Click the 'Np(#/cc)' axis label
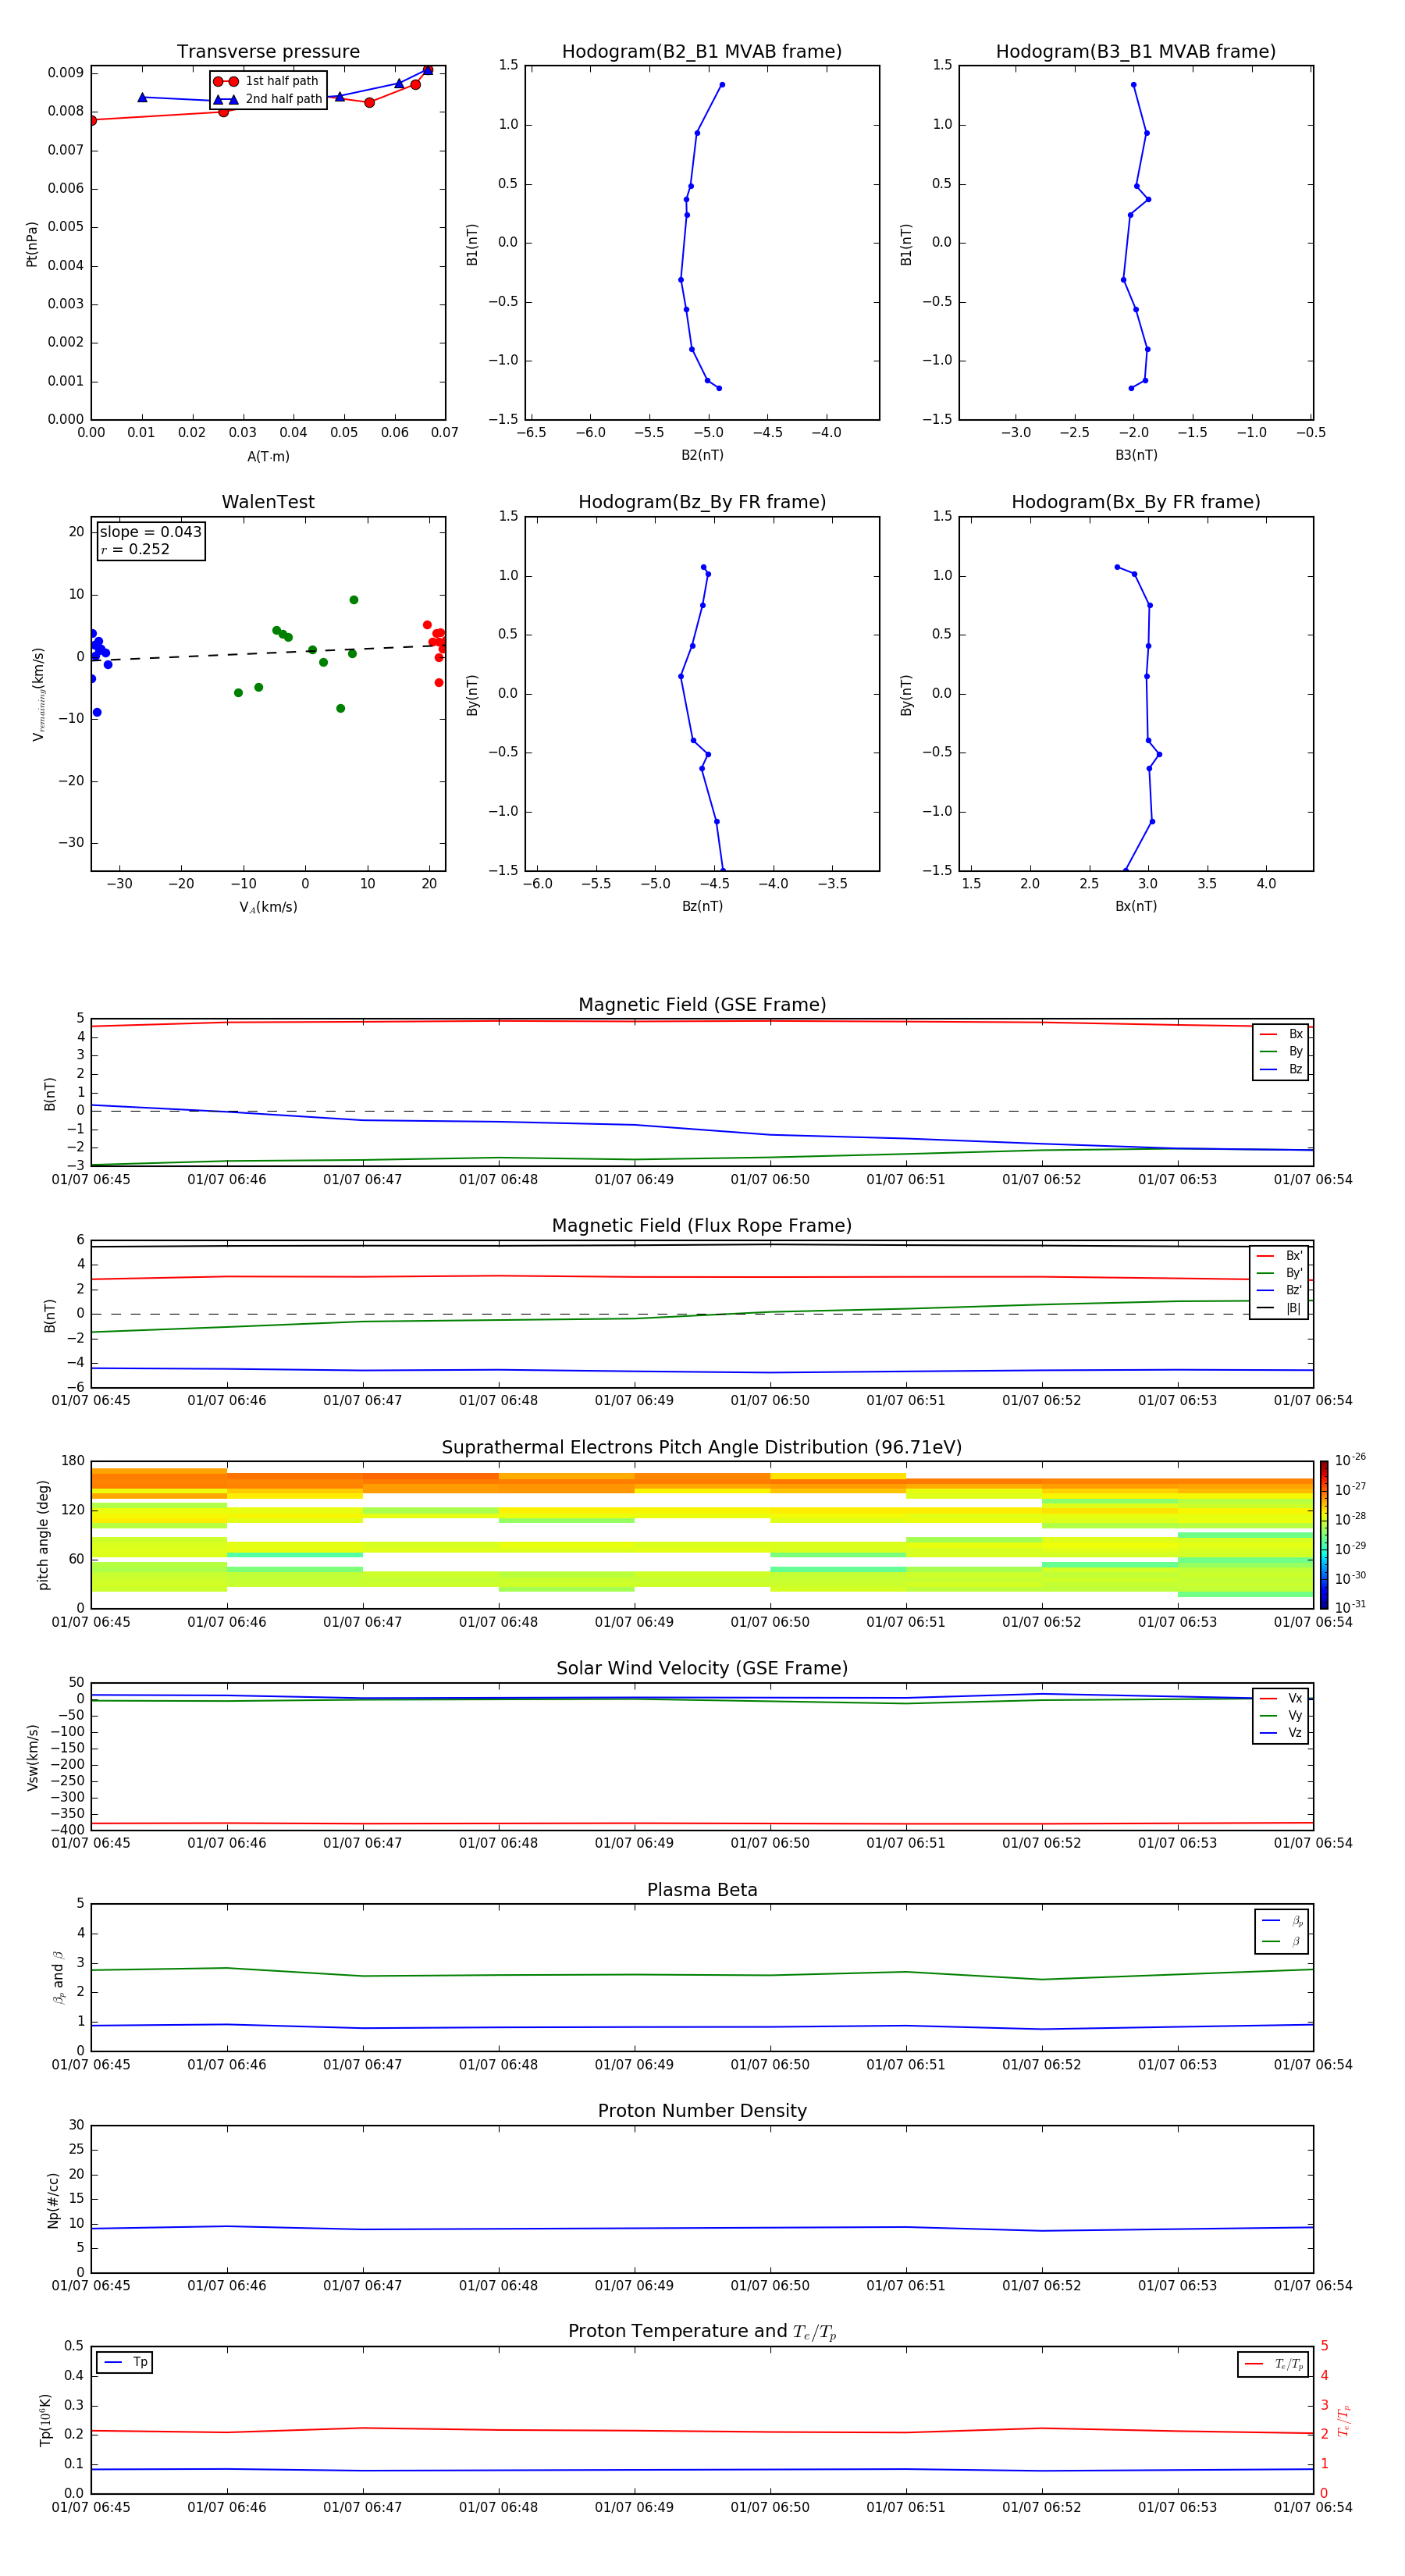 tap(53, 2199)
